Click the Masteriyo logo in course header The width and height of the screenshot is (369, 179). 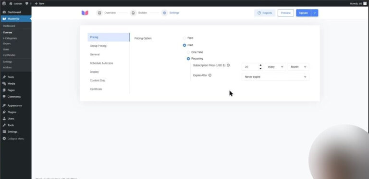click(x=85, y=13)
